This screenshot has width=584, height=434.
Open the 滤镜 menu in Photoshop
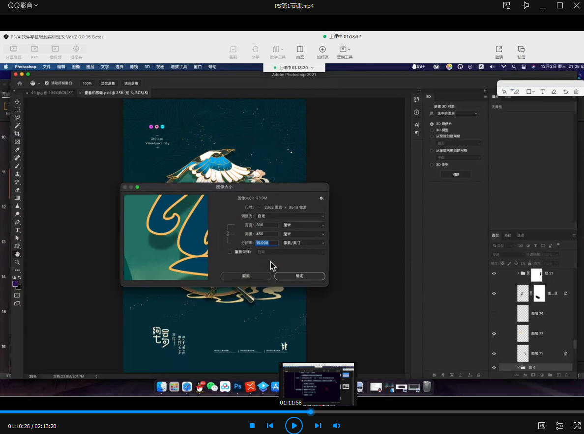[x=134, y=67]
